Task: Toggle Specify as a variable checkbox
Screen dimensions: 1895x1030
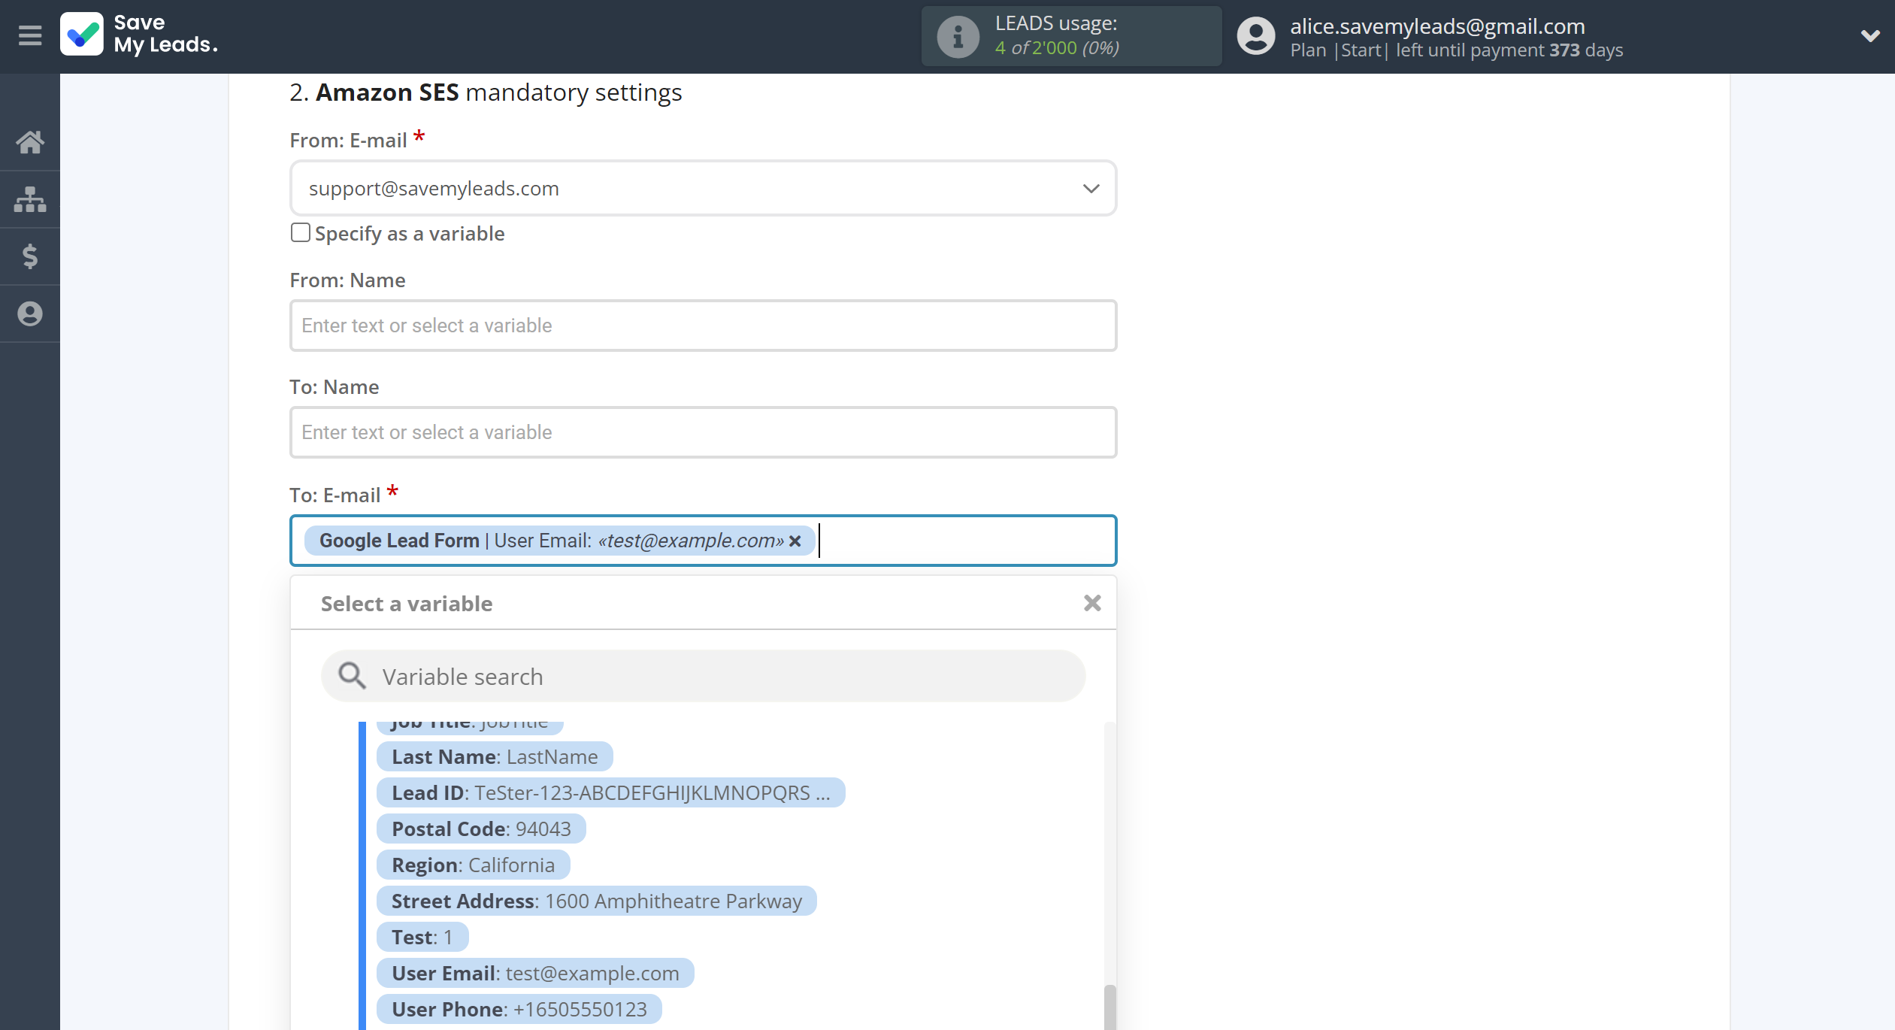Action: coord(300,233)
